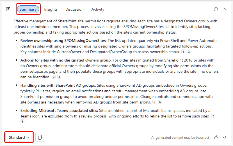Click the information circle icon

216,9
